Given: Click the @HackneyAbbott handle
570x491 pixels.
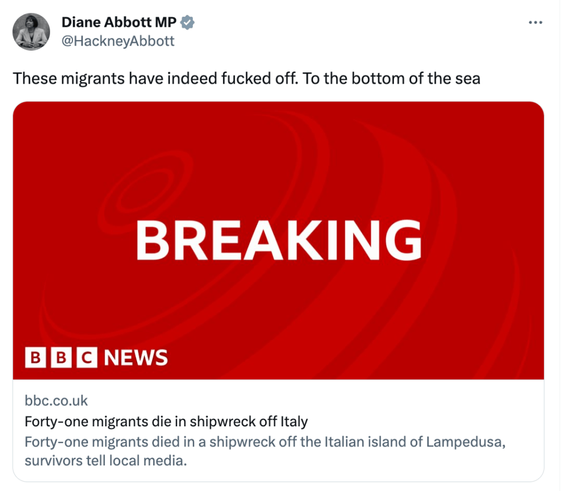Looking at the screenshot, I should [x=118, y=41].
